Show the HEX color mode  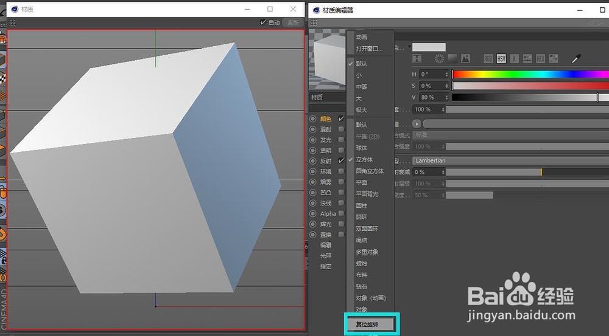(x=540, y=59)
